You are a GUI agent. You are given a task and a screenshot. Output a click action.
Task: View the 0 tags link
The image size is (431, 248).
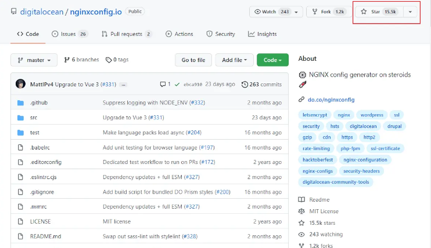117,60
